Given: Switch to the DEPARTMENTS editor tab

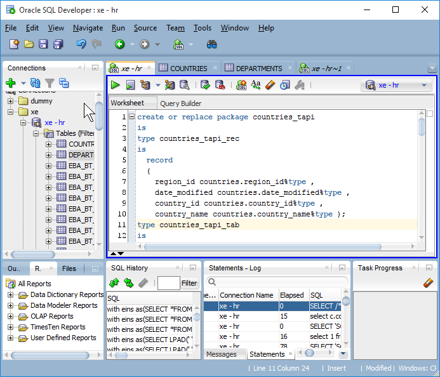Looking at the screenshot, I should pos(259,69).
